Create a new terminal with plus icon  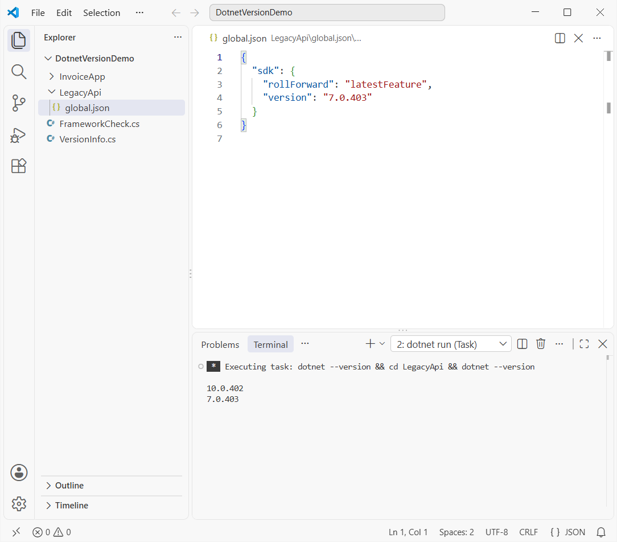click(x=370, y=344)
